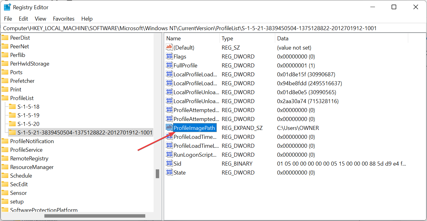Select the S-1-5-19 key
The height and width of the screenshot is (221, 427).
28,115
